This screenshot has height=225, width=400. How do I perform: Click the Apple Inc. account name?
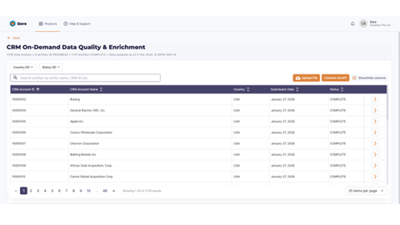click(x=77, y=121)
